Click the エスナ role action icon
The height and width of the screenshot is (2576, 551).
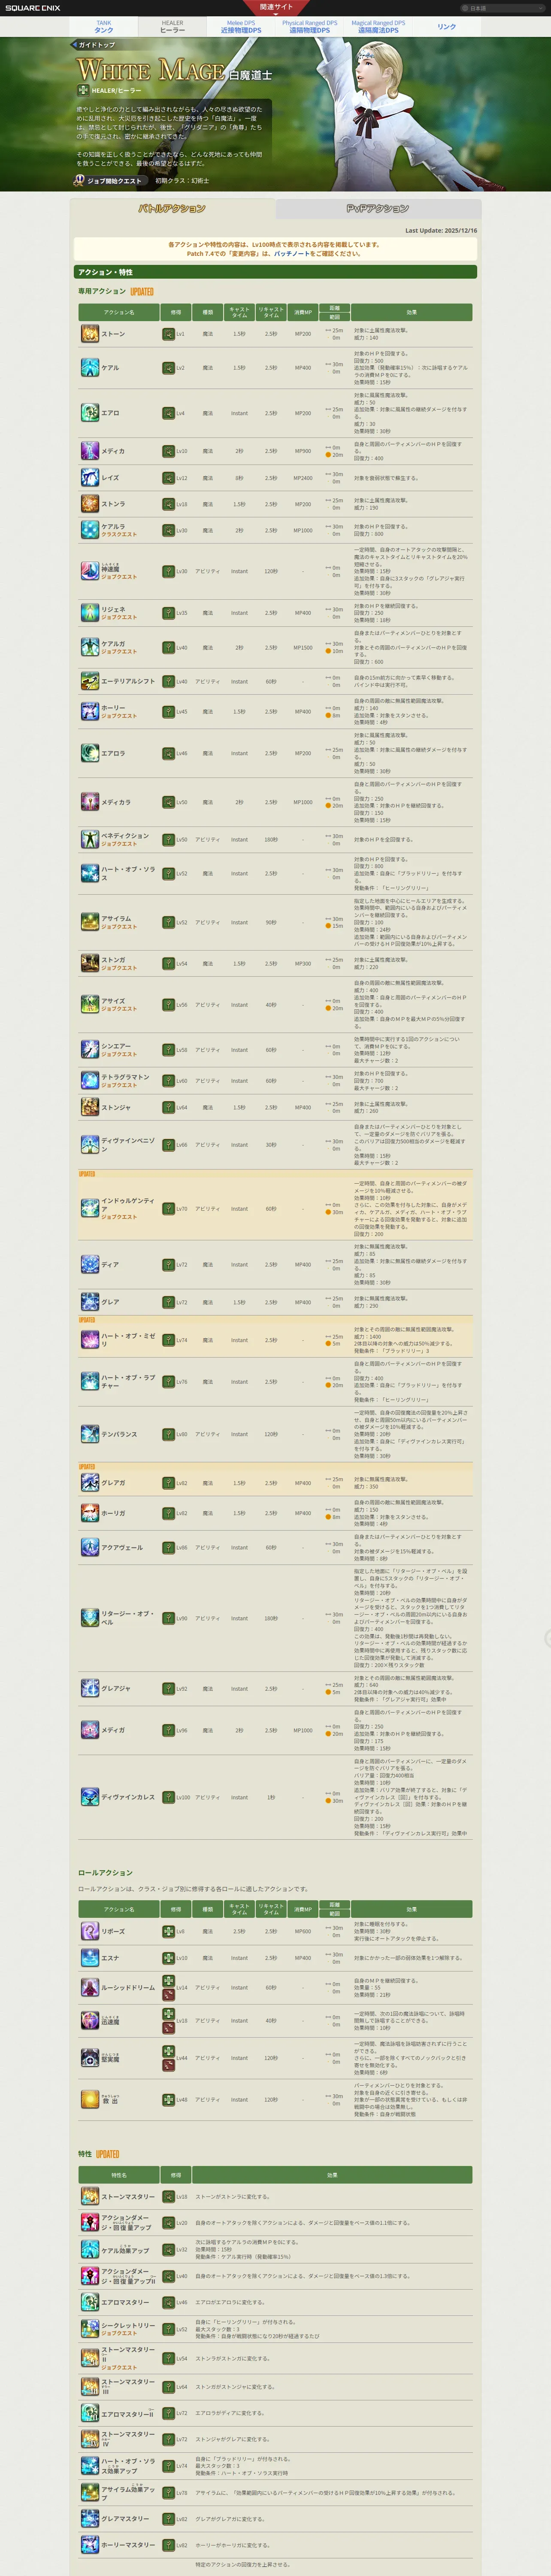tap(90, 1958)
